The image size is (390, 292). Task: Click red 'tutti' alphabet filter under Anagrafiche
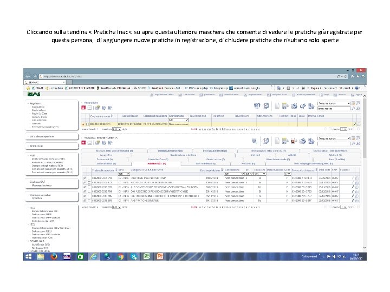pos(194,129)
